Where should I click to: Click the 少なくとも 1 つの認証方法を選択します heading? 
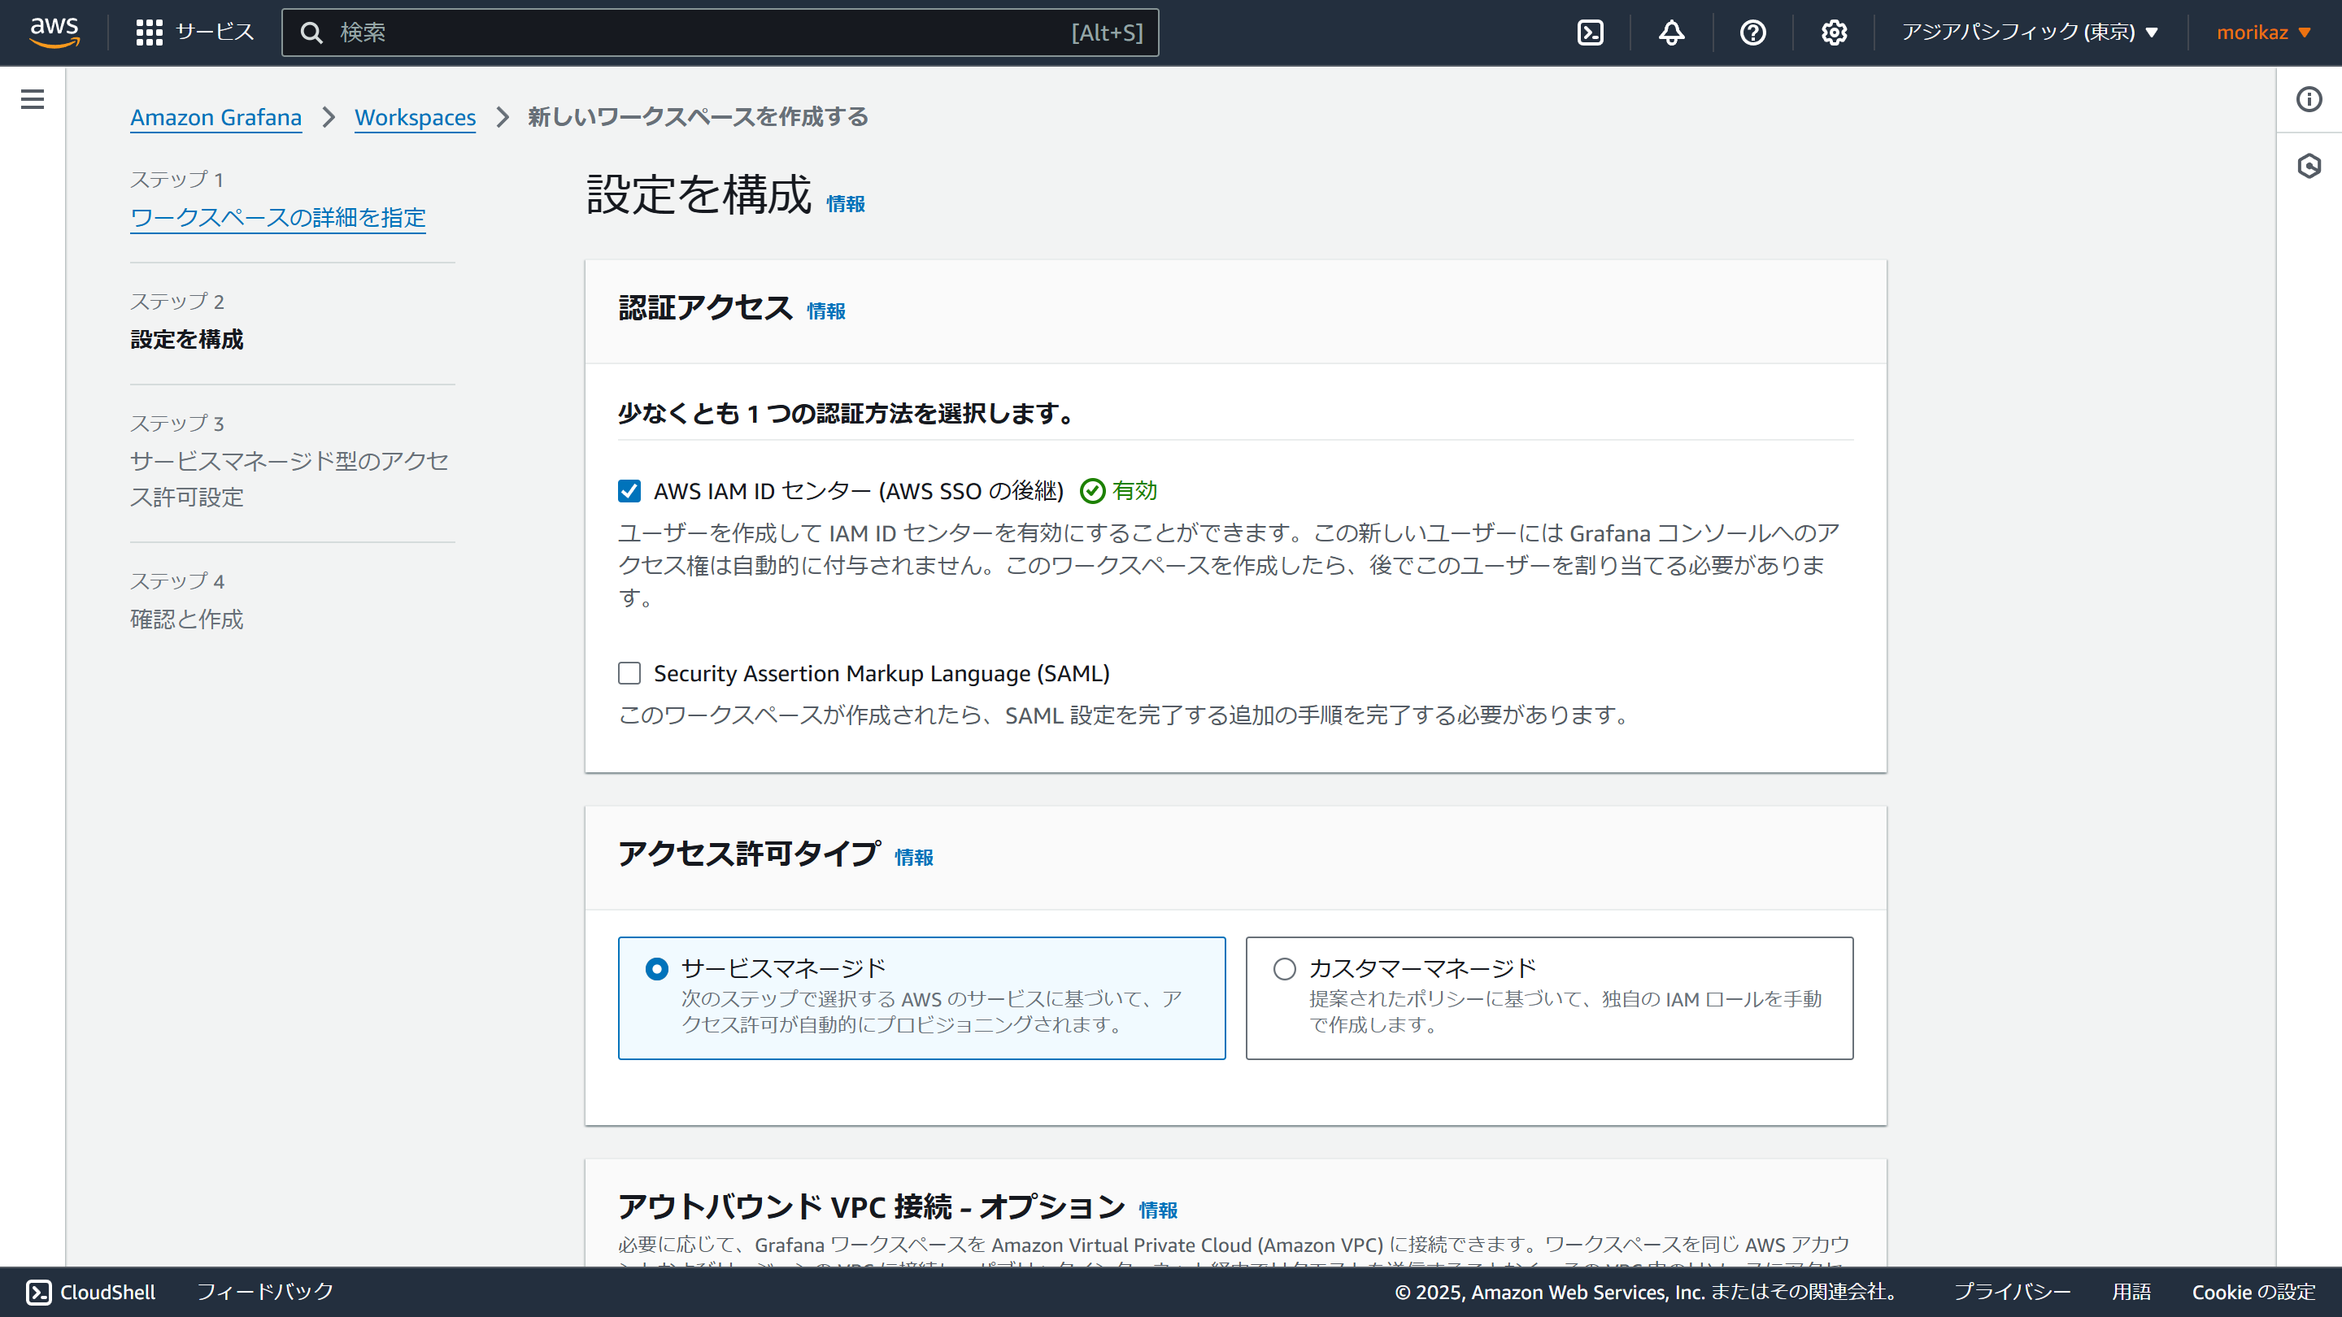point(847,414)
